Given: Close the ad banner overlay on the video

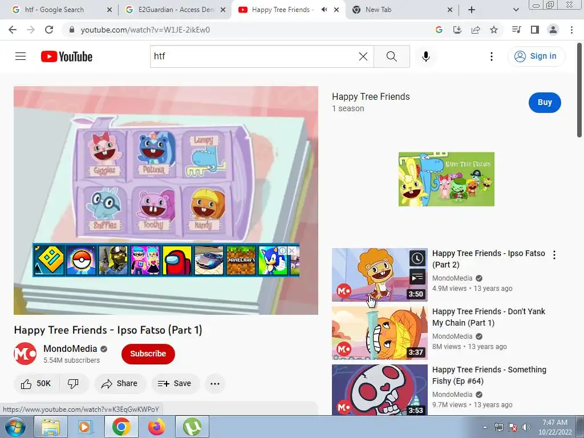Looking at the screenshot, I should [291, 251].
